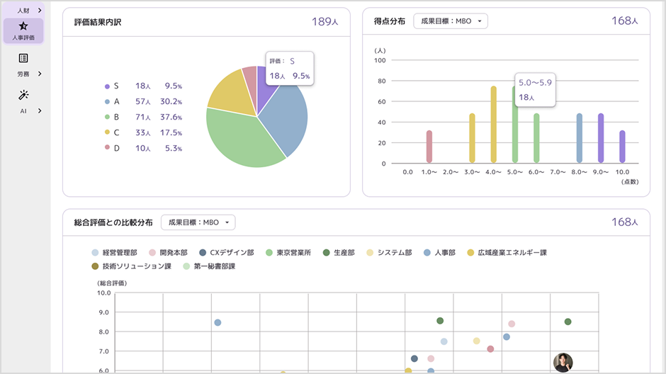Click the purple bar at 9.0～

tap(601, 138)
